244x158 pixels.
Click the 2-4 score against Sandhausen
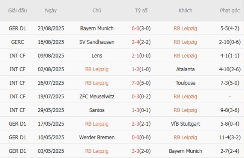click(x=136, y=42)
